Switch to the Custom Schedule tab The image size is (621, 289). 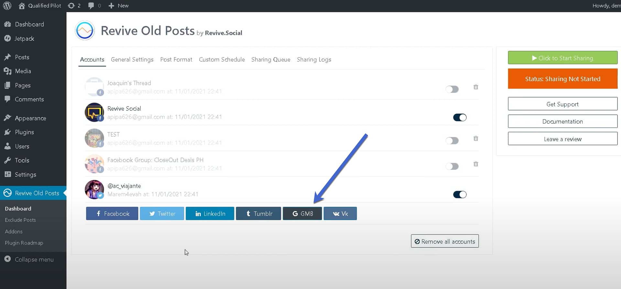(x=222, y=59)
